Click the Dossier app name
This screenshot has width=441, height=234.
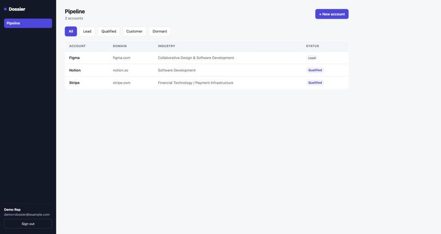tap(17, 9)
